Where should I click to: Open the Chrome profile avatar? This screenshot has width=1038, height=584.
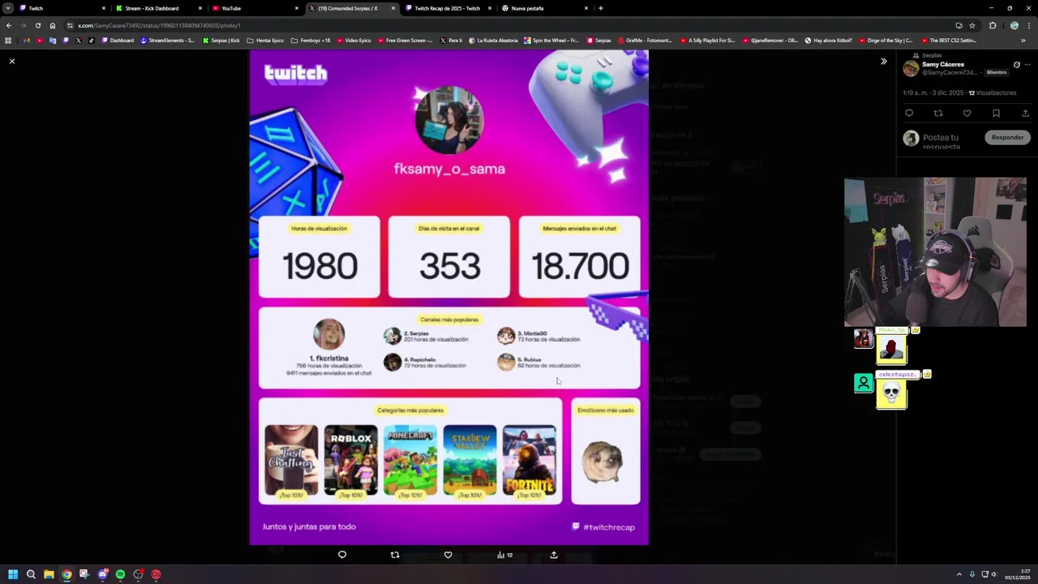click(x=1014, y=25)
